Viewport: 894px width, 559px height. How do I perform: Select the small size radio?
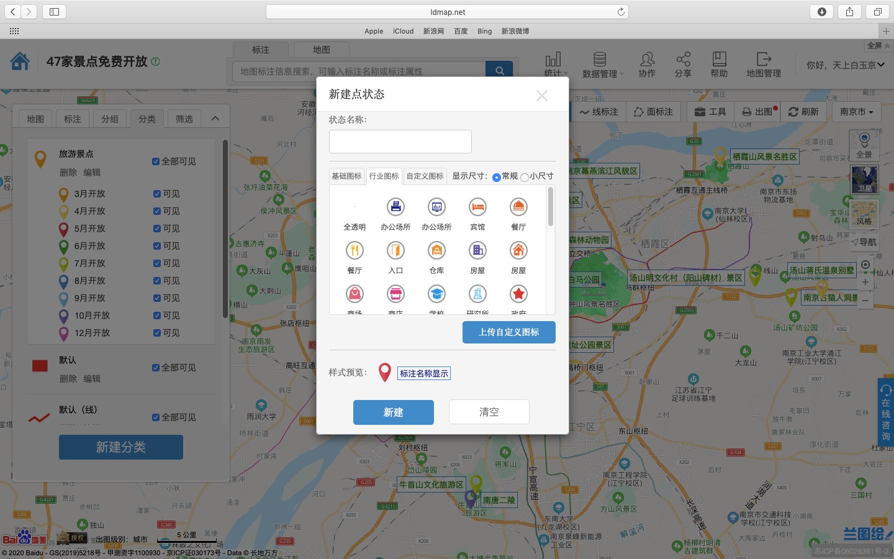click(x=525, y=177)
